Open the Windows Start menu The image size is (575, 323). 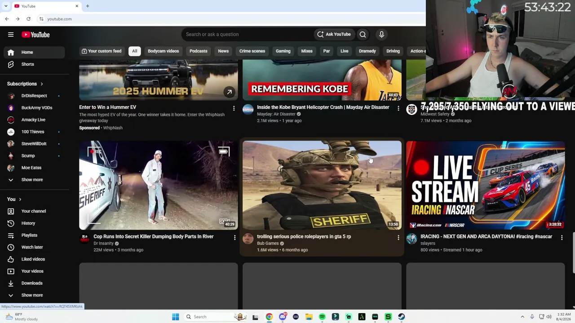(176, 317)
